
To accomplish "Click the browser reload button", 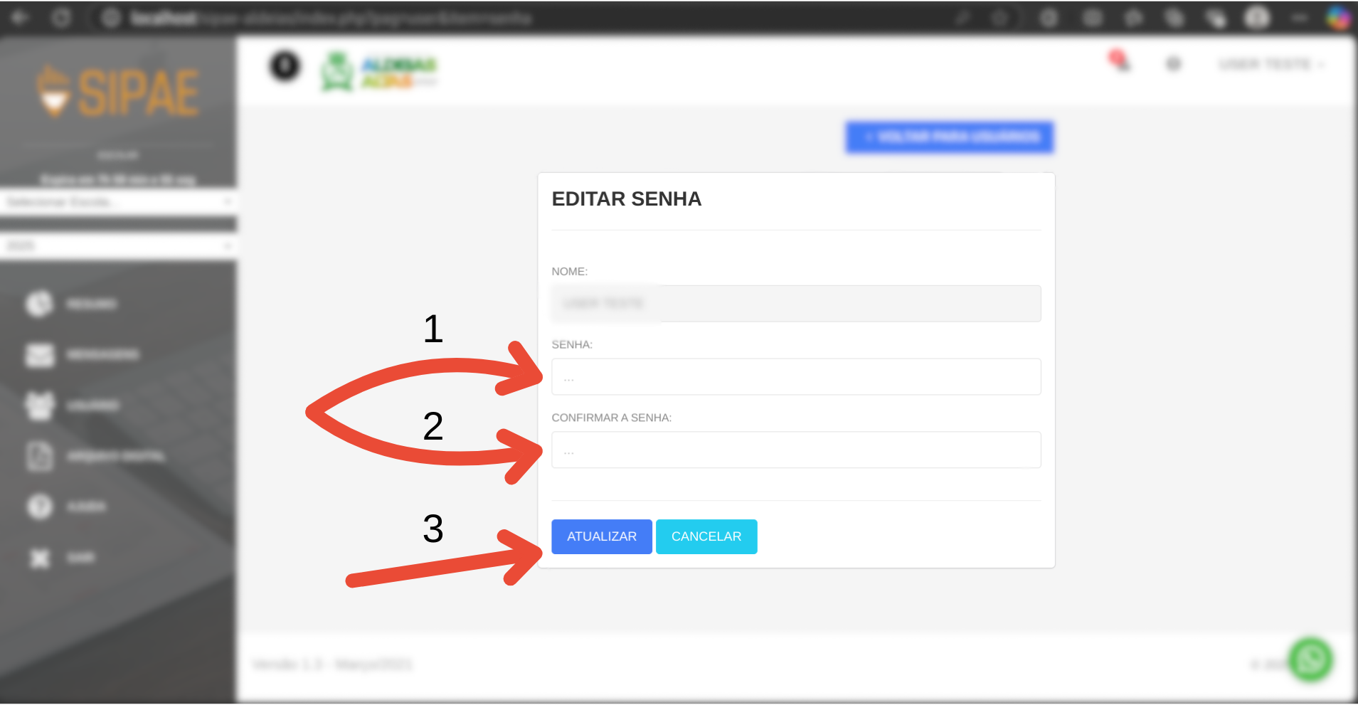I will tap(61, 18).
